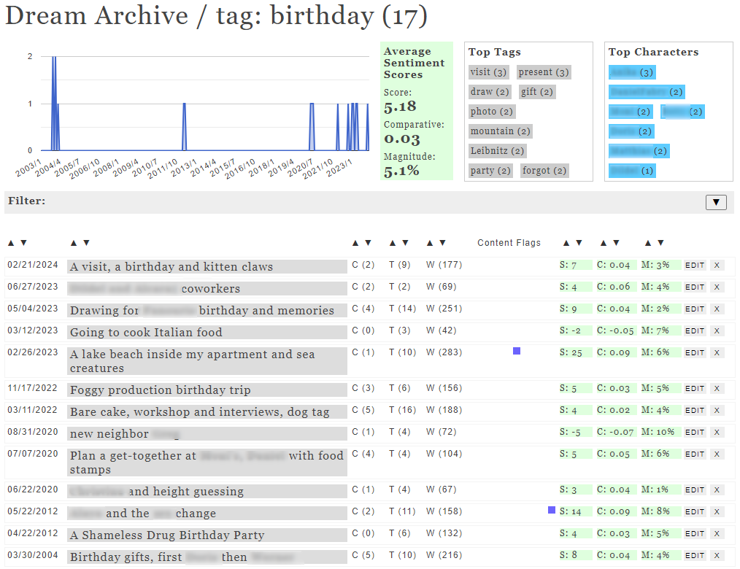Sort by magnitude (M) descending arrow
The width and height of the screenshot is (740, 569).
(x=660, y=243)
